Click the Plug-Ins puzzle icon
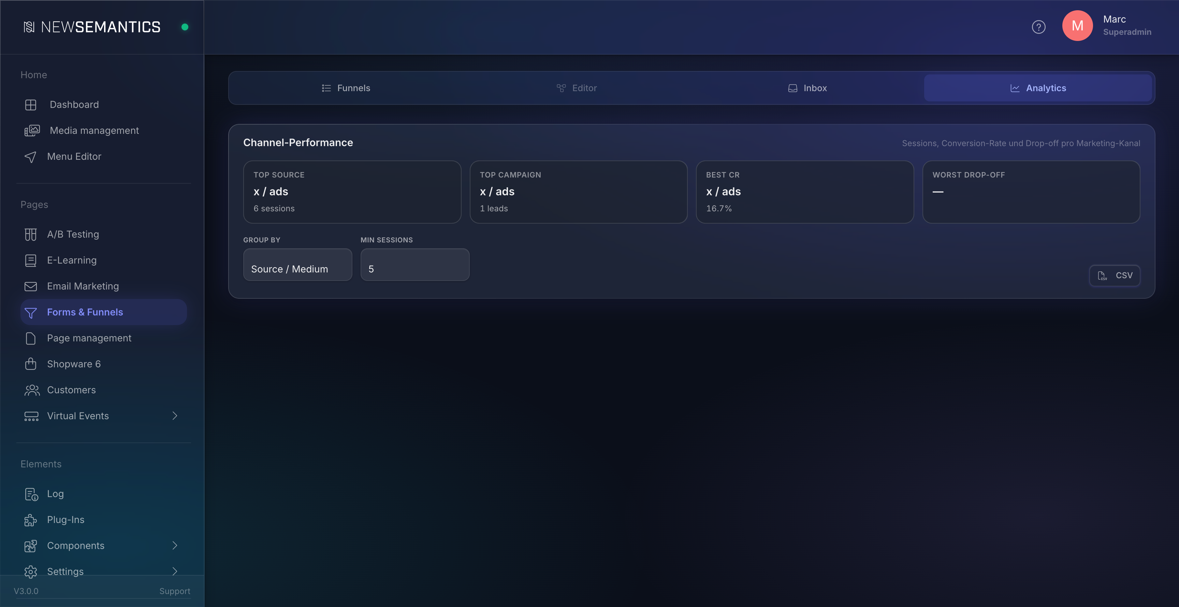This screenshot has height=607, width=1179. pyautogui.click(x=31, y=520)
